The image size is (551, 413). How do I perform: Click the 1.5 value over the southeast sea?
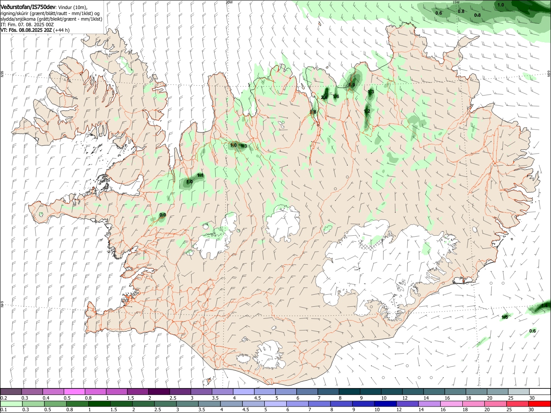(505, 317)
